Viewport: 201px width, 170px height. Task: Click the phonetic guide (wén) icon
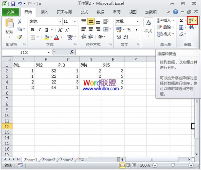[70, 37]
